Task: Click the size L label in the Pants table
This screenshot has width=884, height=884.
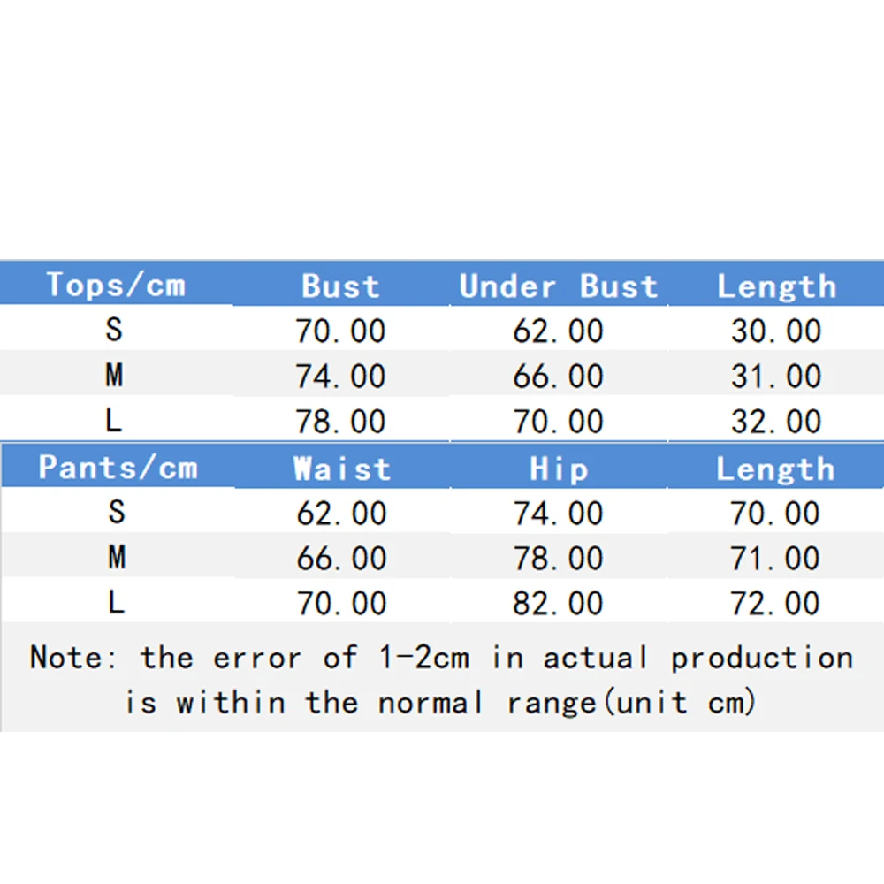Action: click(x=116, y=604)
